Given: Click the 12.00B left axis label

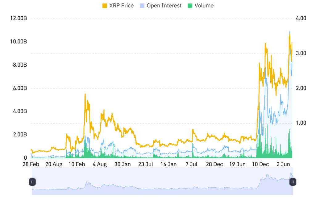Looking at the screenshot, I should click(19, 18).
